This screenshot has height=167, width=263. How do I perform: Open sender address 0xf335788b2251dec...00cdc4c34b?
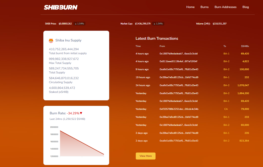pos(179,109)
